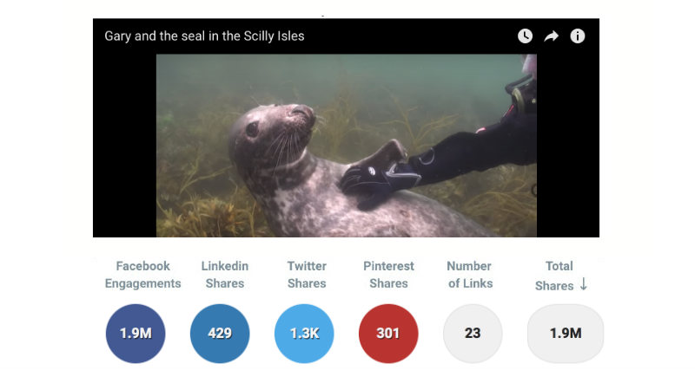This screenshot has width=695, height=370.
Task: Click the LinkedIn 429 shares circle
Action: [220, 334]
